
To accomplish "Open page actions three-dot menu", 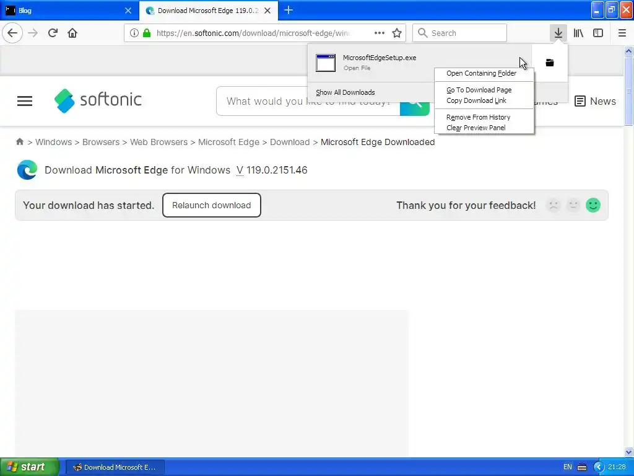I will click(380, 33).
